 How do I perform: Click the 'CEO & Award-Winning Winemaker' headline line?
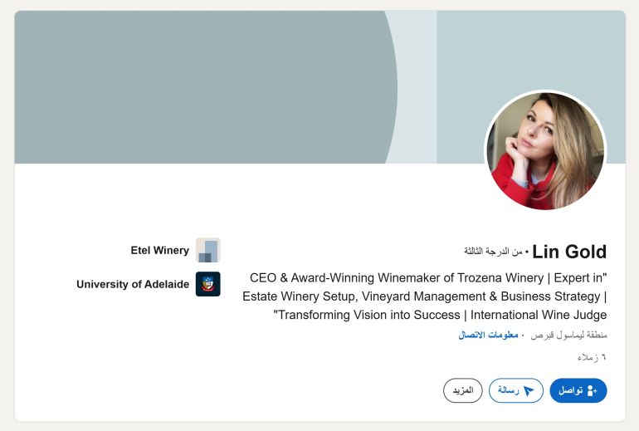(x=428, y=277)
